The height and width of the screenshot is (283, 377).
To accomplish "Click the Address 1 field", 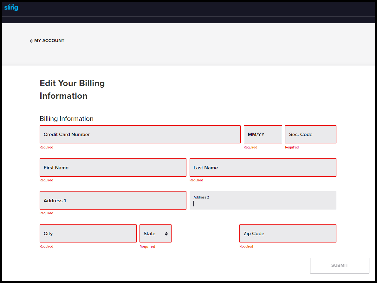I will pos(113,200).
